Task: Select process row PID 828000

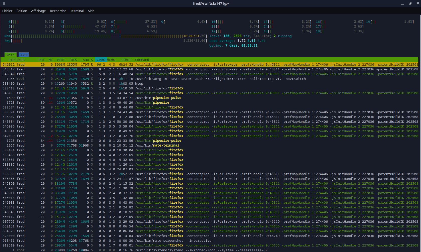Action: click(209, 236)
